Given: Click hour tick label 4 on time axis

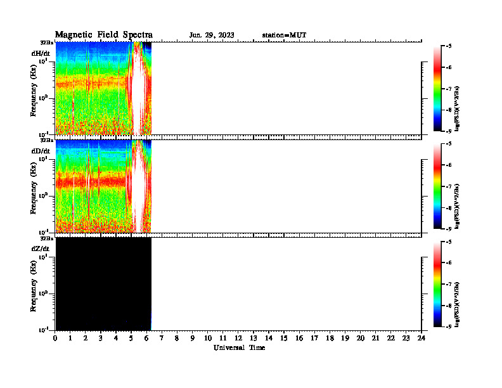Looking at the screenshot, I should click(116, 338).
